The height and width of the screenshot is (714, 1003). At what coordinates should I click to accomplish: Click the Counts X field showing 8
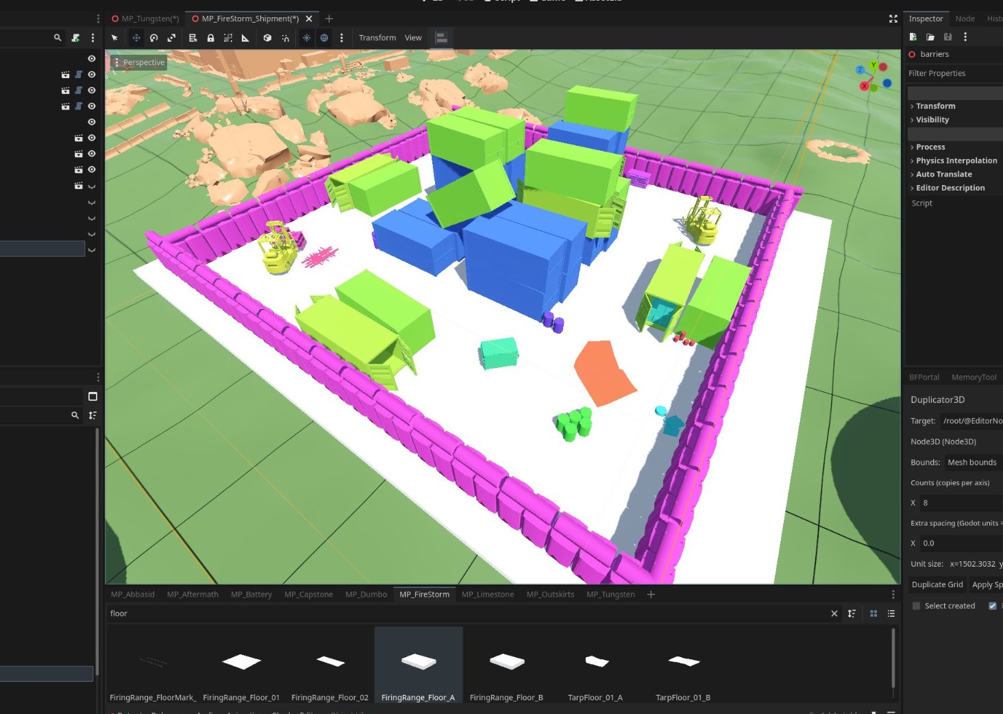[x=961, y=503]
